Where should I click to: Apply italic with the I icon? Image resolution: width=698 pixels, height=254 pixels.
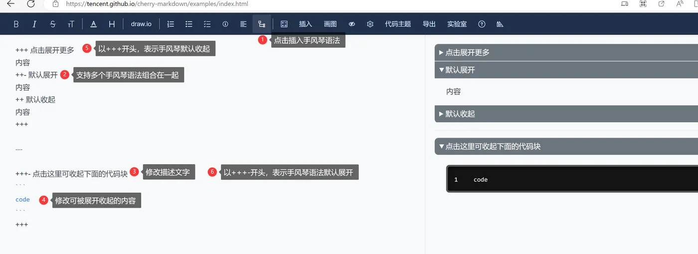(x=34, y=24)
